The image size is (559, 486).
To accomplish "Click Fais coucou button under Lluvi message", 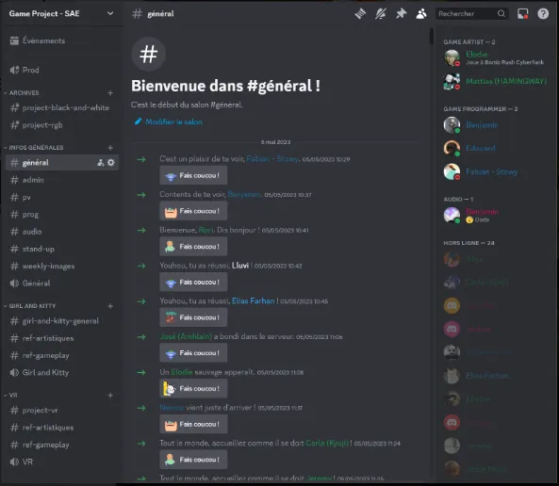I will click(193, 283).
